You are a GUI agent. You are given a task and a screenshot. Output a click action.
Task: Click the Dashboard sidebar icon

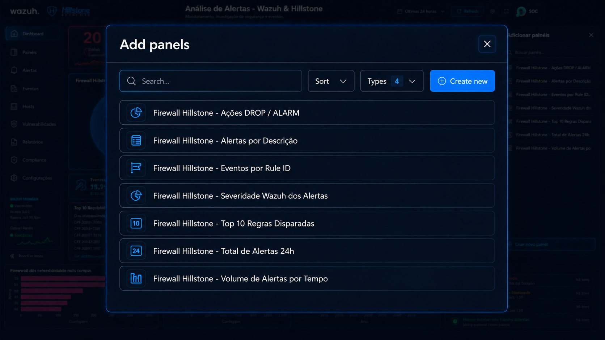click(14, 34)
